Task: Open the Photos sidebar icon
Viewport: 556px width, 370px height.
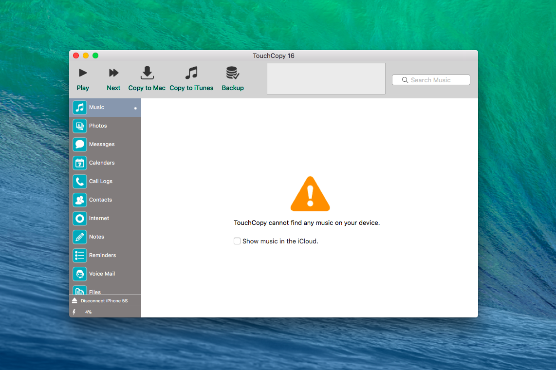Action: [80, 126]
